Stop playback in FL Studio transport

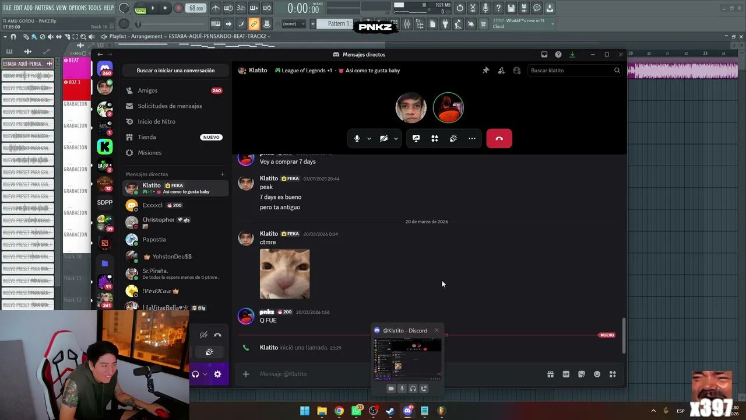click(166, 8)
